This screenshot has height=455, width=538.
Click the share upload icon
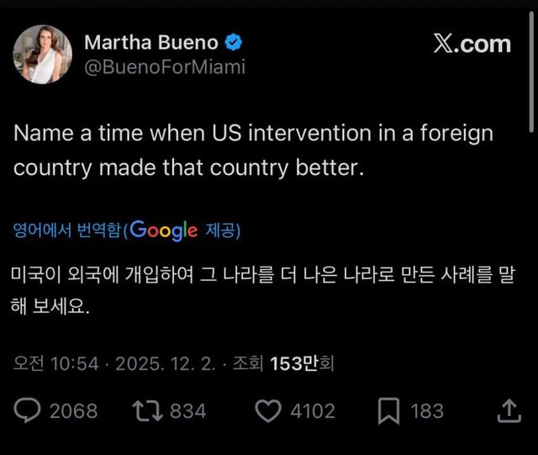pos(509,410)
